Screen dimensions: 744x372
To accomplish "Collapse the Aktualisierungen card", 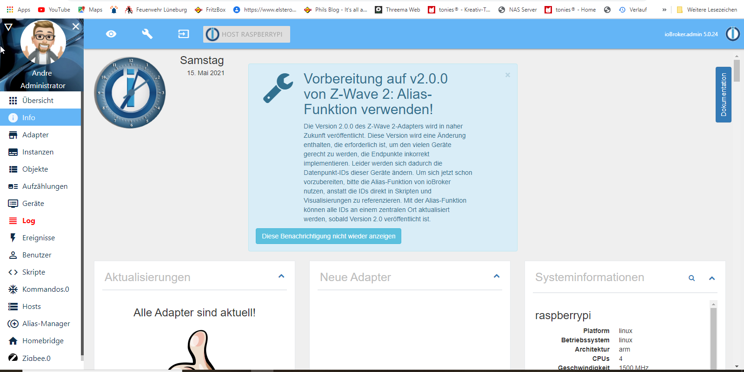I will (281, 276).
